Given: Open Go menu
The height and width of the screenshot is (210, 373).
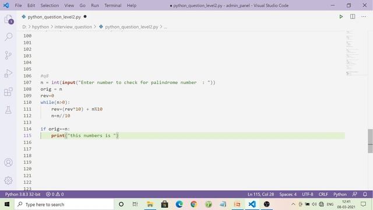Looking at the screenshot, I should click(x=82, y=5).
